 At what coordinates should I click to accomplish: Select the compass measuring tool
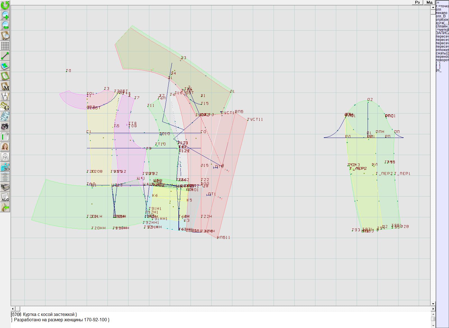click(5, 96)
